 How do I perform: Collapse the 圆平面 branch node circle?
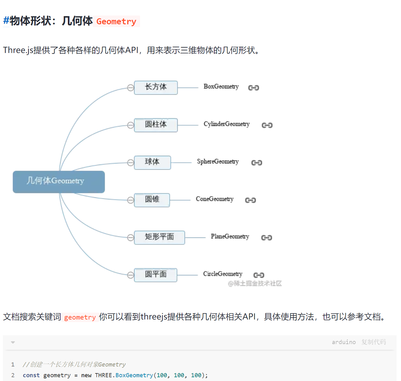(131, 275)
